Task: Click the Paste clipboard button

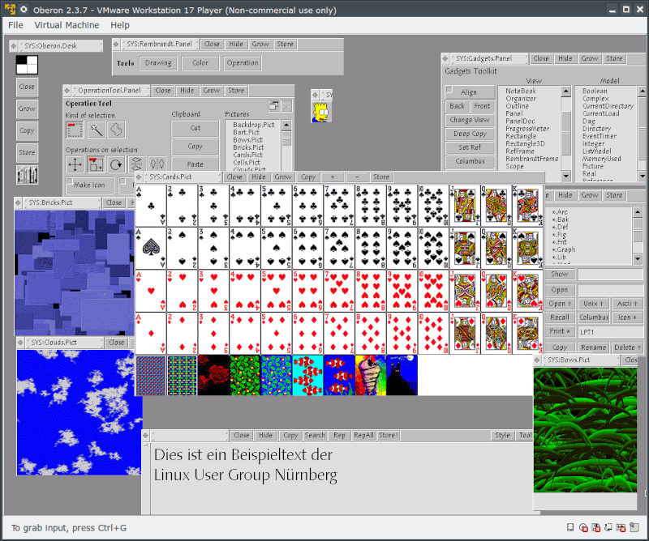Action: 195,164
